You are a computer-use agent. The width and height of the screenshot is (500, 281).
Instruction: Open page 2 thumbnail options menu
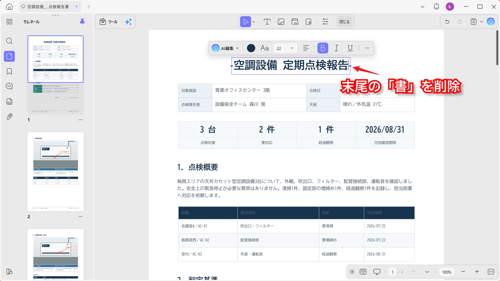click(80, 217)
